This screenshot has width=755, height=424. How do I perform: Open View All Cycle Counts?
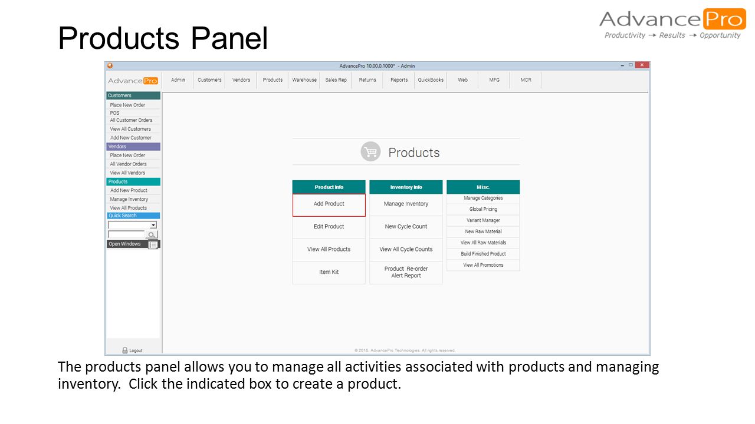406,250
